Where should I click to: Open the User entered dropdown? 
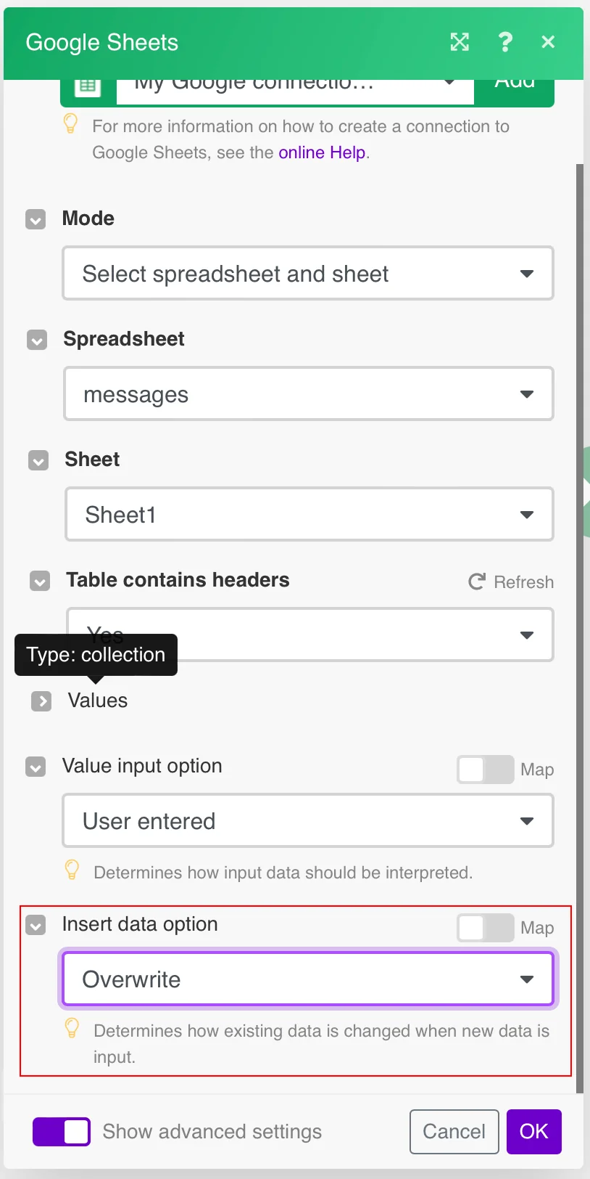point(308,821)
